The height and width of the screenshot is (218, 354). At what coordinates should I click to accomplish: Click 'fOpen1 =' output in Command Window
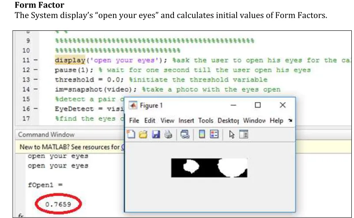[x=45, y=185]
